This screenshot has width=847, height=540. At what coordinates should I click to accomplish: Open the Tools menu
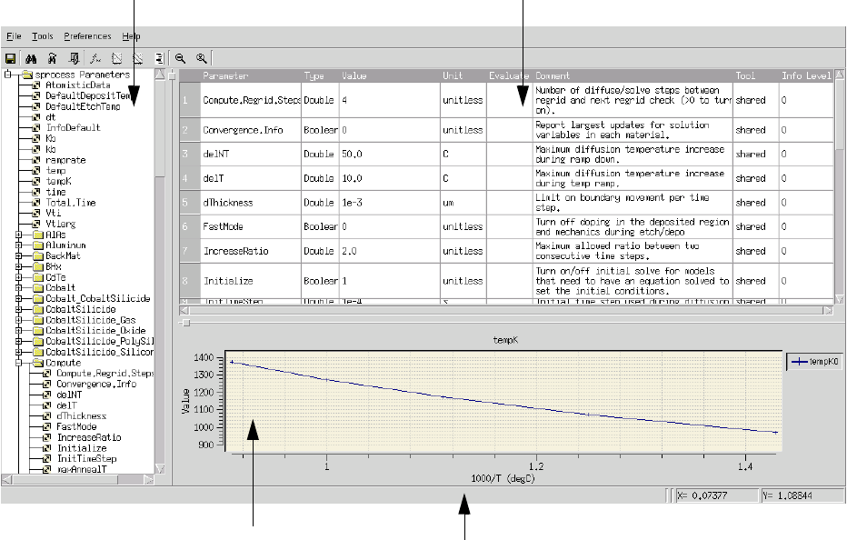(42, 36)
